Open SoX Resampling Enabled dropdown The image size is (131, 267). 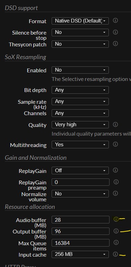coord(80,70)
